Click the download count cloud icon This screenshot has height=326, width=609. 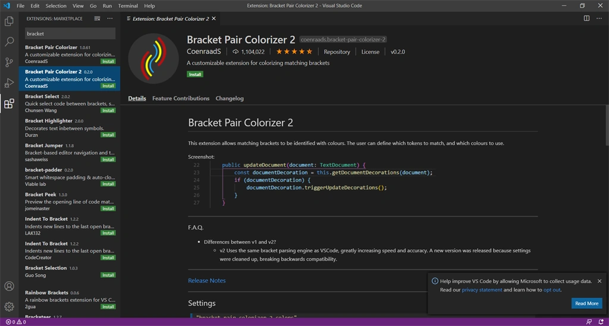point(236,52)
